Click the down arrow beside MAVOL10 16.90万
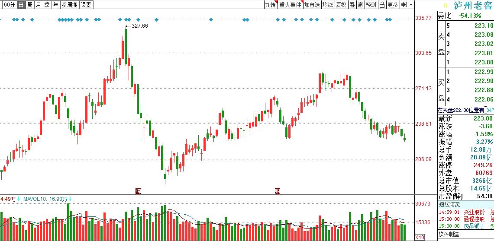 pyautogui.click(x=70, y=199)
